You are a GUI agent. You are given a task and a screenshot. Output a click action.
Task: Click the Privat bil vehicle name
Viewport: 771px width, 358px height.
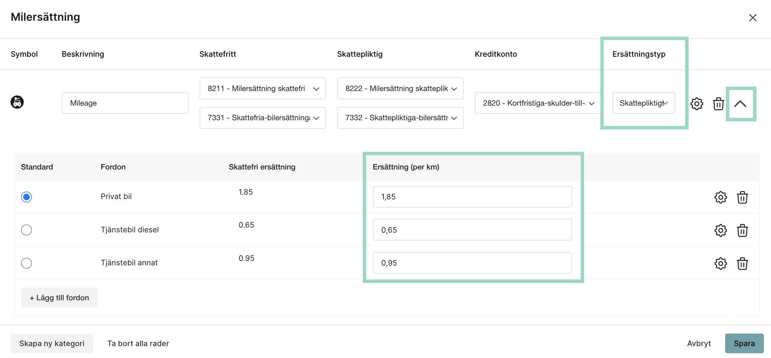click(x=116, y=196)
